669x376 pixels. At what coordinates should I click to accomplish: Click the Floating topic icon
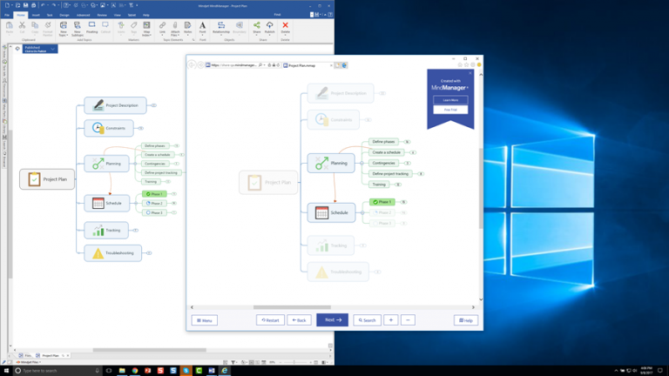93,27
